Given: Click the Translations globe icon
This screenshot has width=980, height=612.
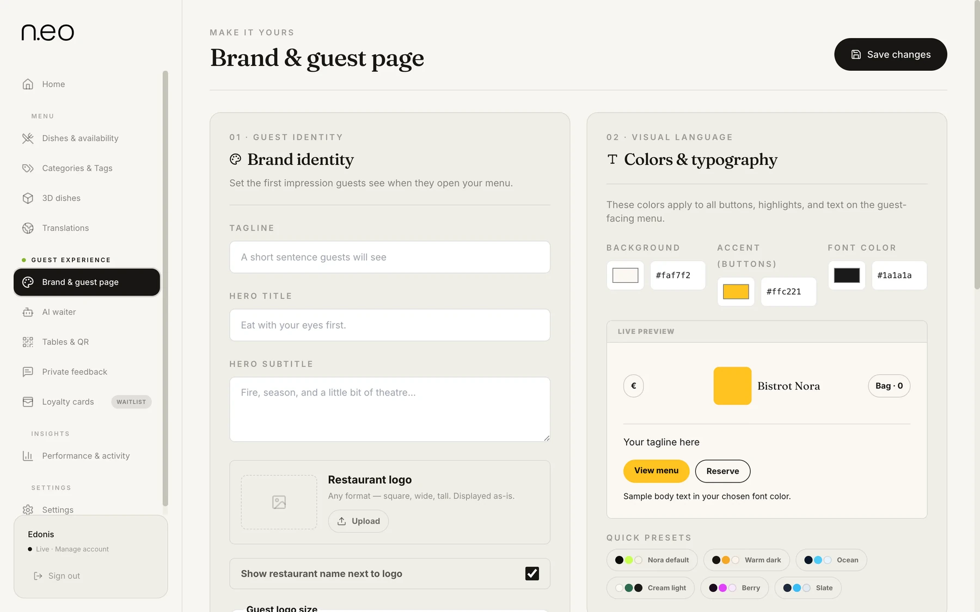Looking at the screenshot, I should pyautogui.click(x=28, y=228).
